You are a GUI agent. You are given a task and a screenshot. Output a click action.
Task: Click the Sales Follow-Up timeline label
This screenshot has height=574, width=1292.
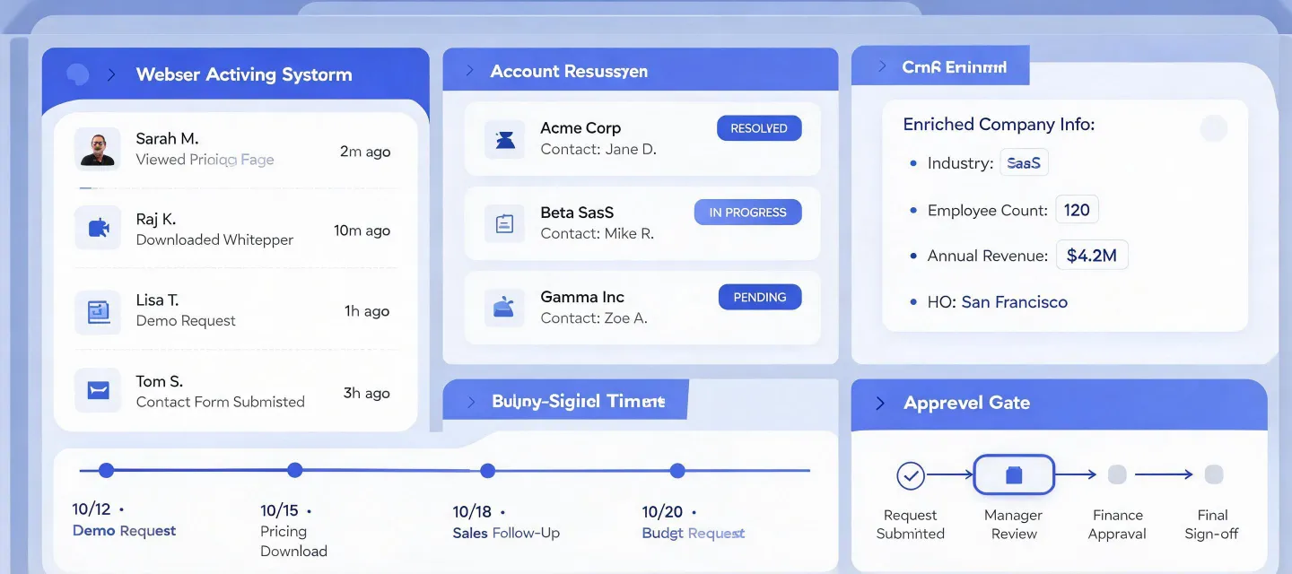506,533
